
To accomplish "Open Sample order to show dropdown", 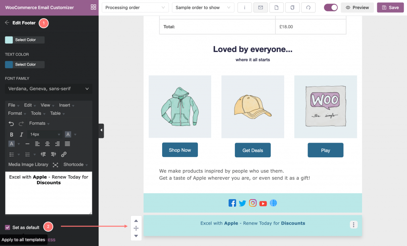I will click(x=203, y=8).
